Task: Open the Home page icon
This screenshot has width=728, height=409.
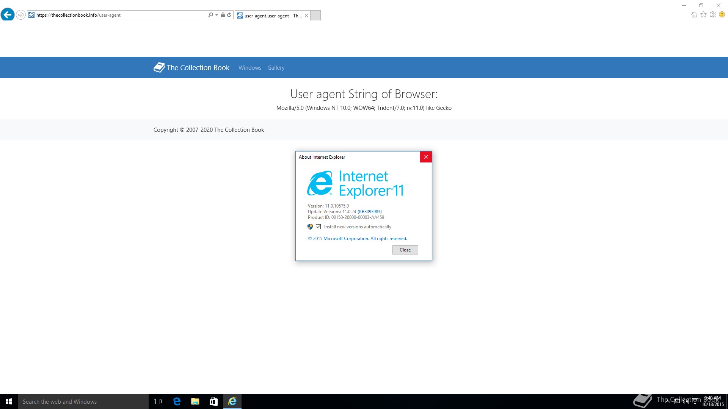Action: click(x=694, y=15)
